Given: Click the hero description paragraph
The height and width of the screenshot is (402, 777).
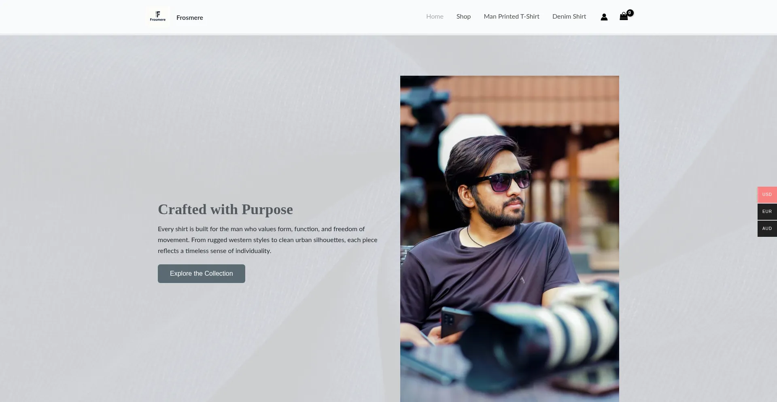Looking at the screenshot, I should tap(267, 240).
